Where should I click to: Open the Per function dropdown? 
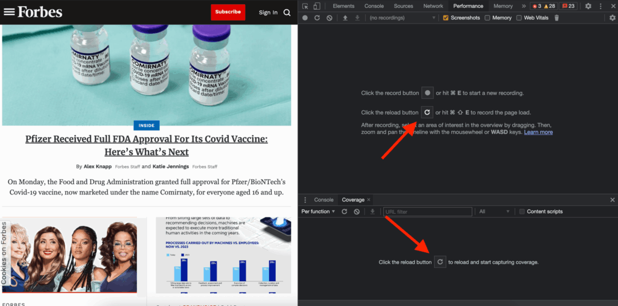coord(318,212)
